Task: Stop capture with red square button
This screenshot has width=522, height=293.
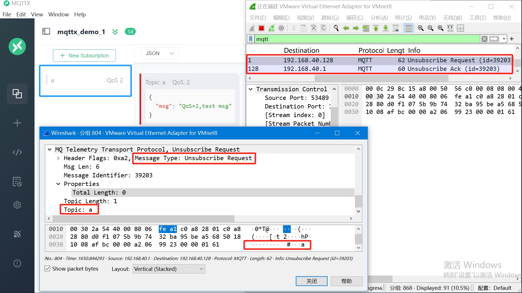Action: [261, 28]
